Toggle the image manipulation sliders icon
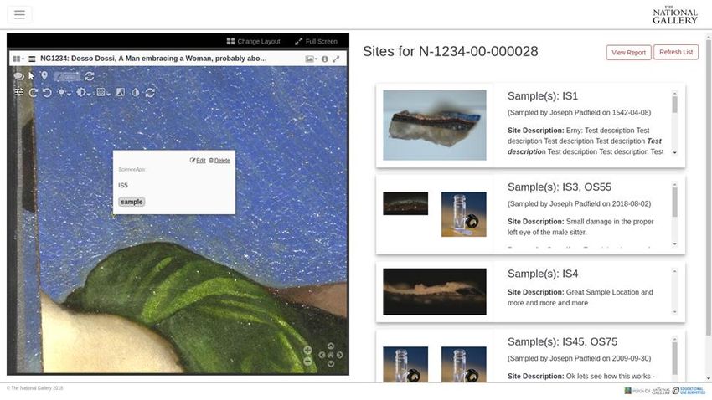 [x=18, y=93]
